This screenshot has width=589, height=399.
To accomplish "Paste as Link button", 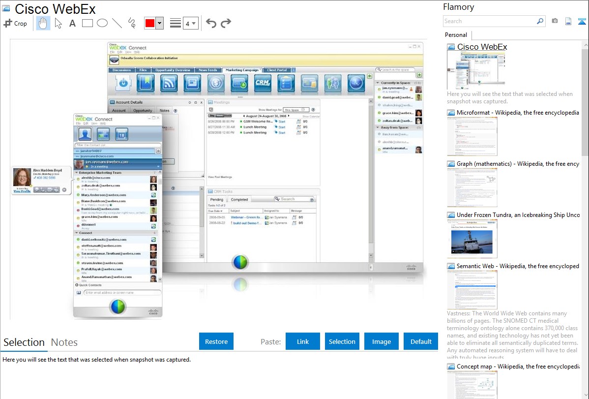I will pos(303,341).
